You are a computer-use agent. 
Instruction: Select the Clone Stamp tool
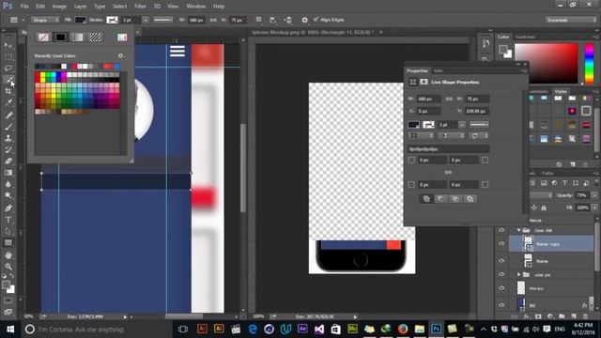8,138
